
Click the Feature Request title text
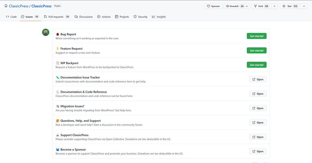point(71,49)
